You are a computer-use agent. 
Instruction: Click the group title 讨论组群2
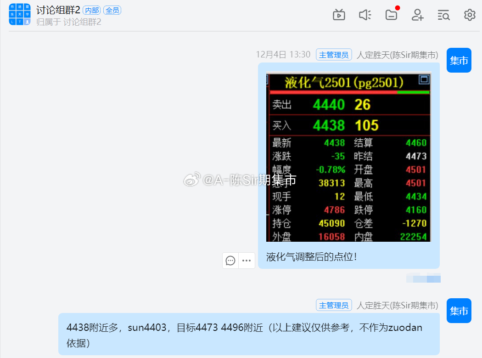point(57,10)
